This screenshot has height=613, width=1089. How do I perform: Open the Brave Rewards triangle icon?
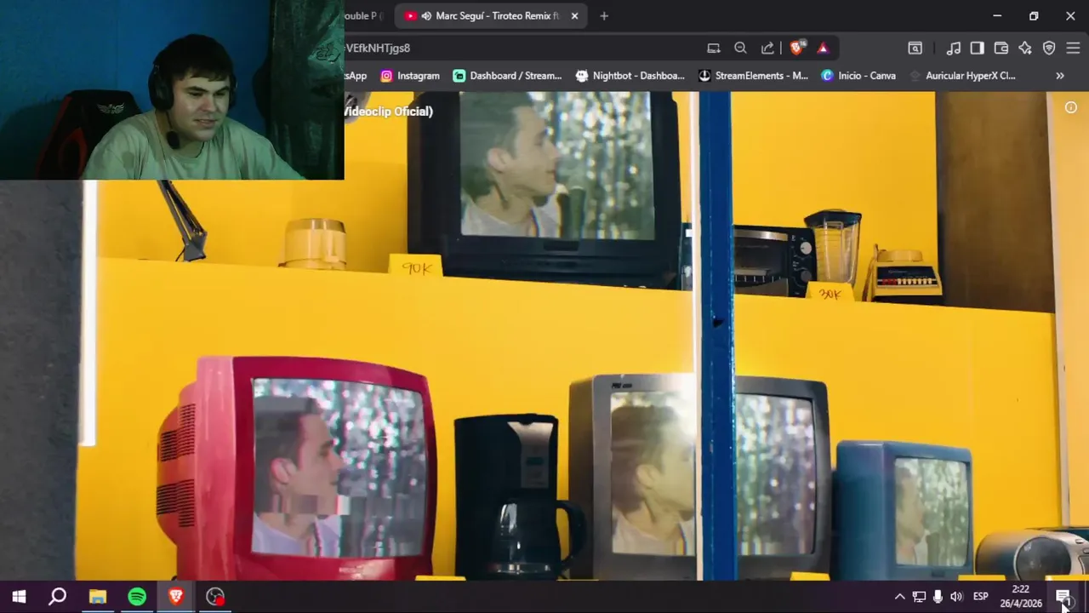pyautogui.click(x=823, y=49)
